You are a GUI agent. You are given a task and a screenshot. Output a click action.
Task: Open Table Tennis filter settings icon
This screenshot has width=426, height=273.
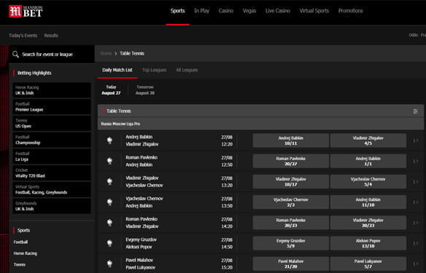(x=415, y=111)
